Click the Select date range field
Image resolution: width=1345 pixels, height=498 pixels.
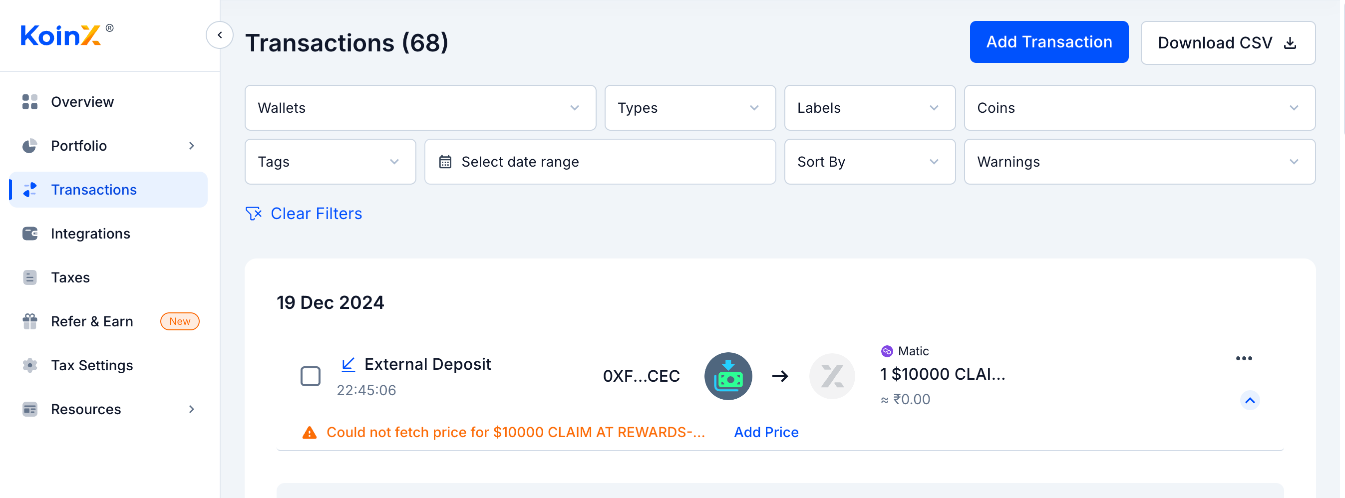[600, 162]
